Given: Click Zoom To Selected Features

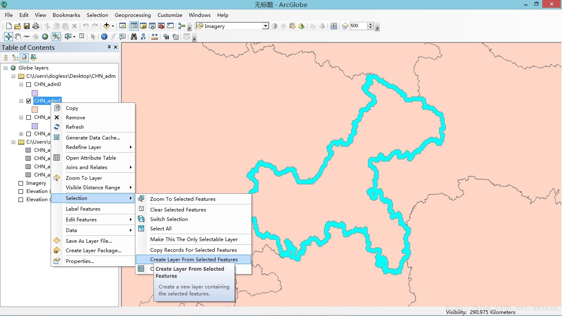Looking at the screenshot, I should [193, 199].
